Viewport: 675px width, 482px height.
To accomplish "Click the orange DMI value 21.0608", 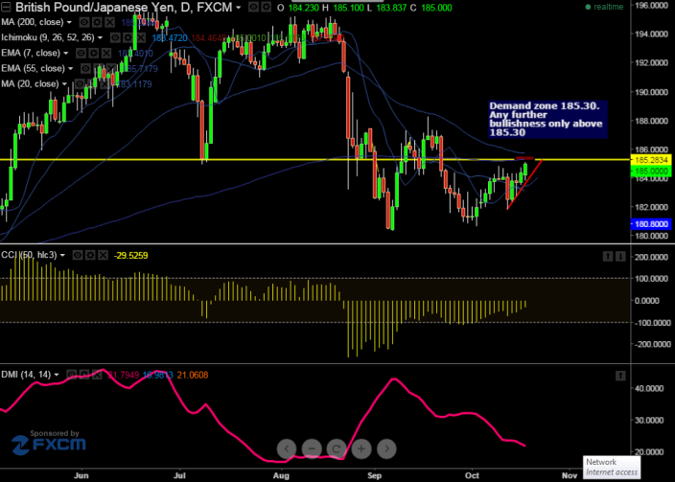I will (x=193, y=376).
